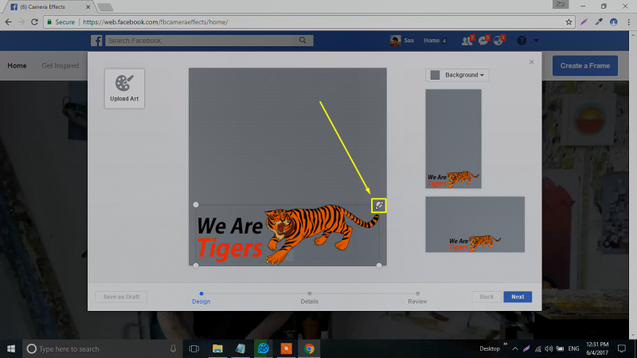Open Sas profile name link
Screen dimensions: 637x358
408,41
